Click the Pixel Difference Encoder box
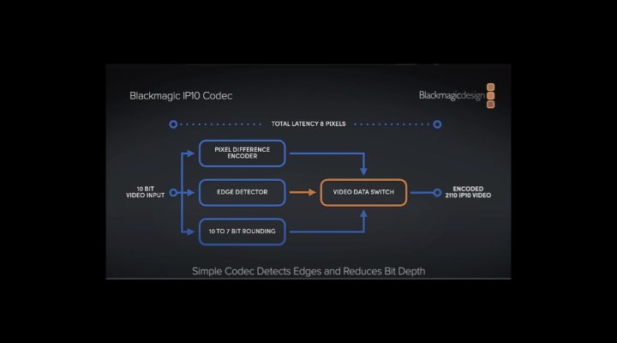Viewport: 617px width, 343px height. [243, 153]
